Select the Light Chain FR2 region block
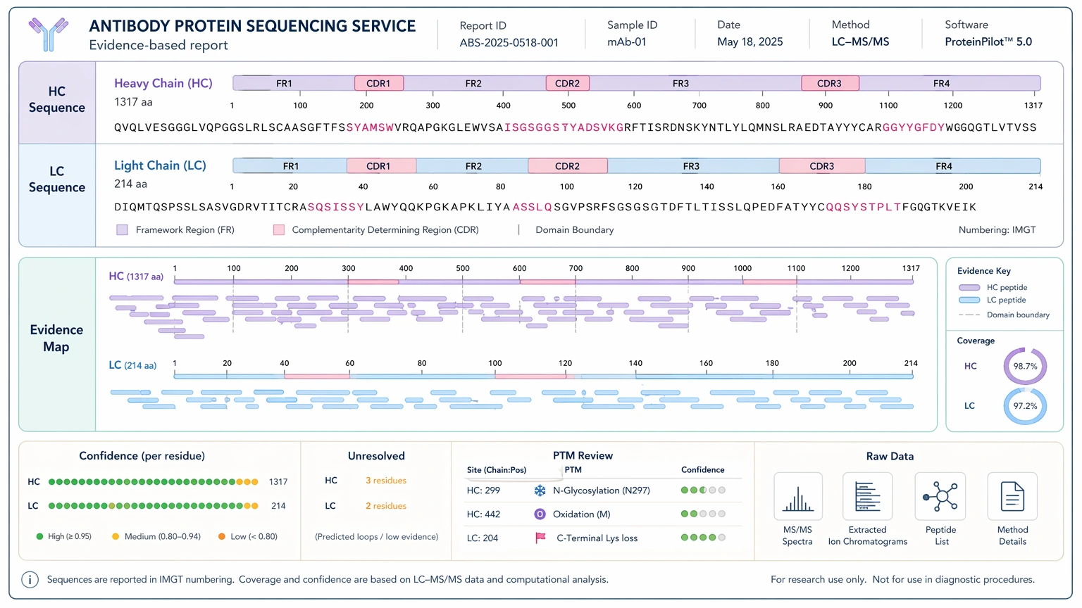Viewport: 1082px width, 608px height. [x=473, y=166]
